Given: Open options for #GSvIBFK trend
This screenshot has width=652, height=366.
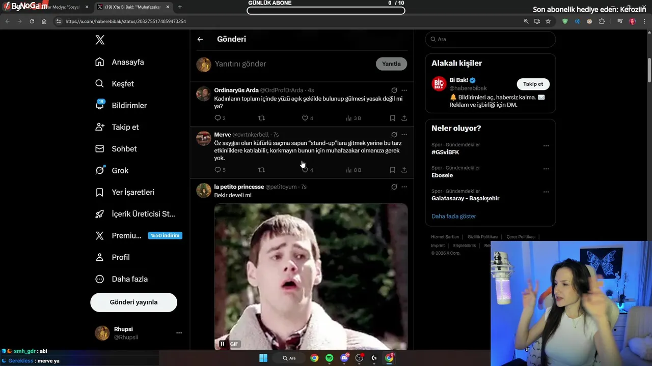Looking at the screenshot, I should (x=546, y=146).
